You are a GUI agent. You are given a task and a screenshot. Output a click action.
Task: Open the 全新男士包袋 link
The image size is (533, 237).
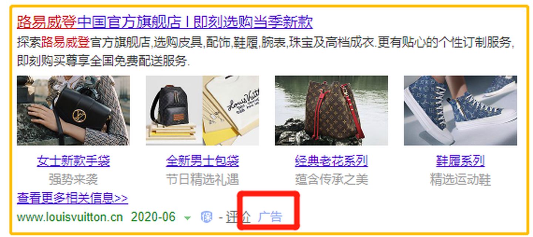(202, 161)
